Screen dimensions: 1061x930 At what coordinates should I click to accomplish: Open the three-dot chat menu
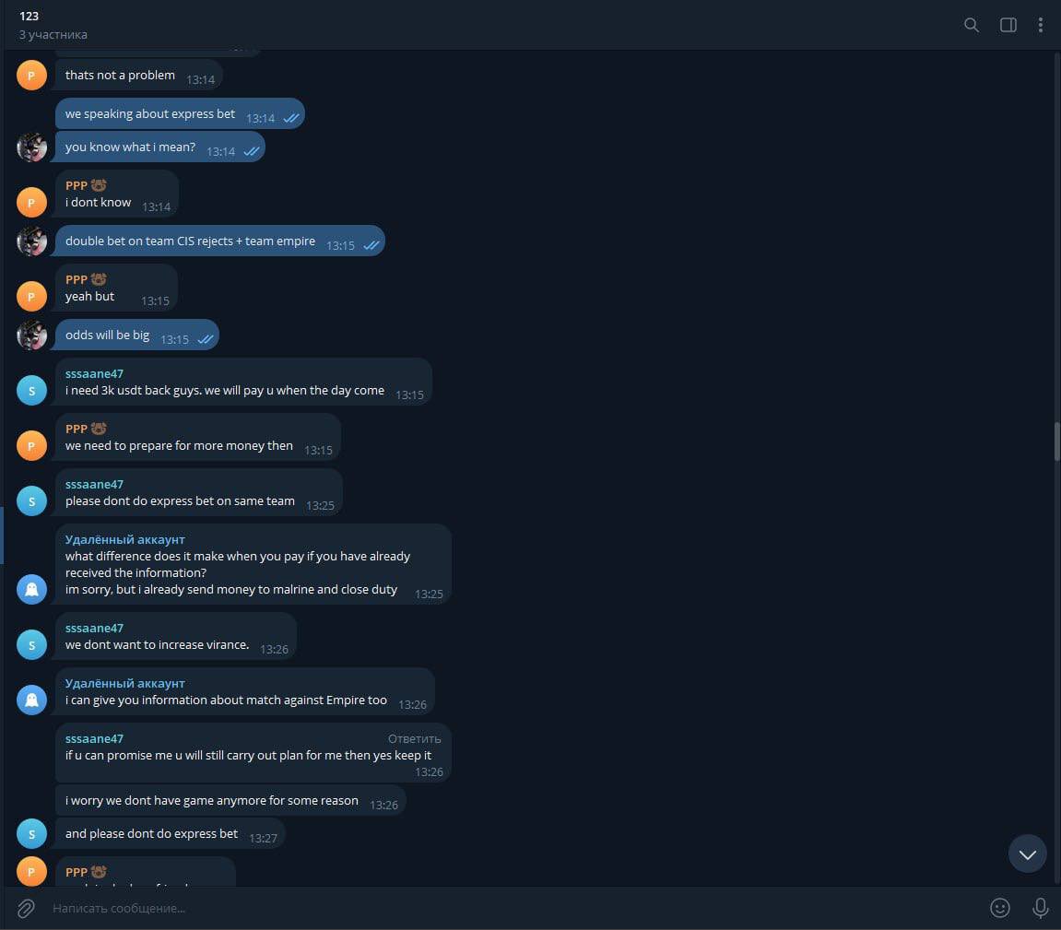point(1040,25)
